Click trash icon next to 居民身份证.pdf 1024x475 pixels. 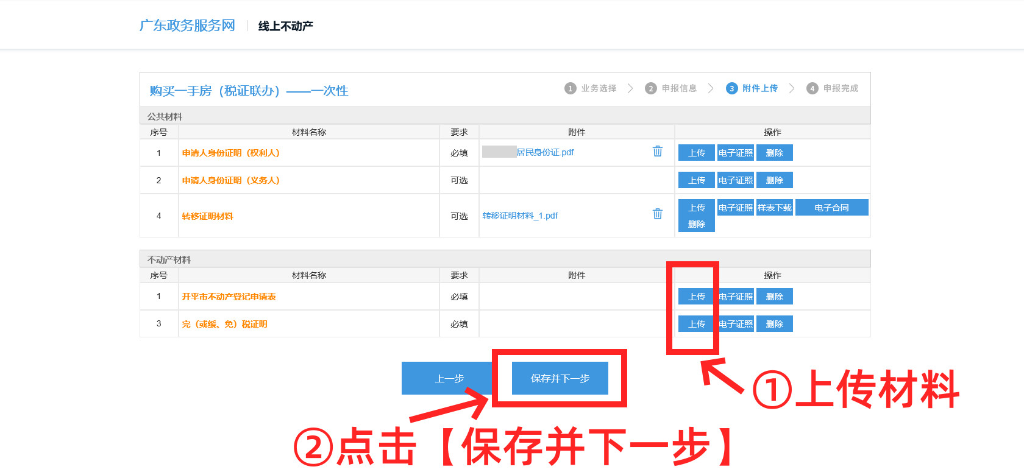657,151
